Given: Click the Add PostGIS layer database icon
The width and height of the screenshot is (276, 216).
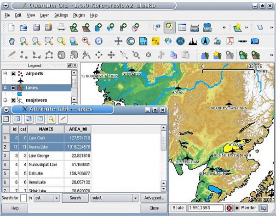Looking at the screenshot, I should (x=98, y=28).
